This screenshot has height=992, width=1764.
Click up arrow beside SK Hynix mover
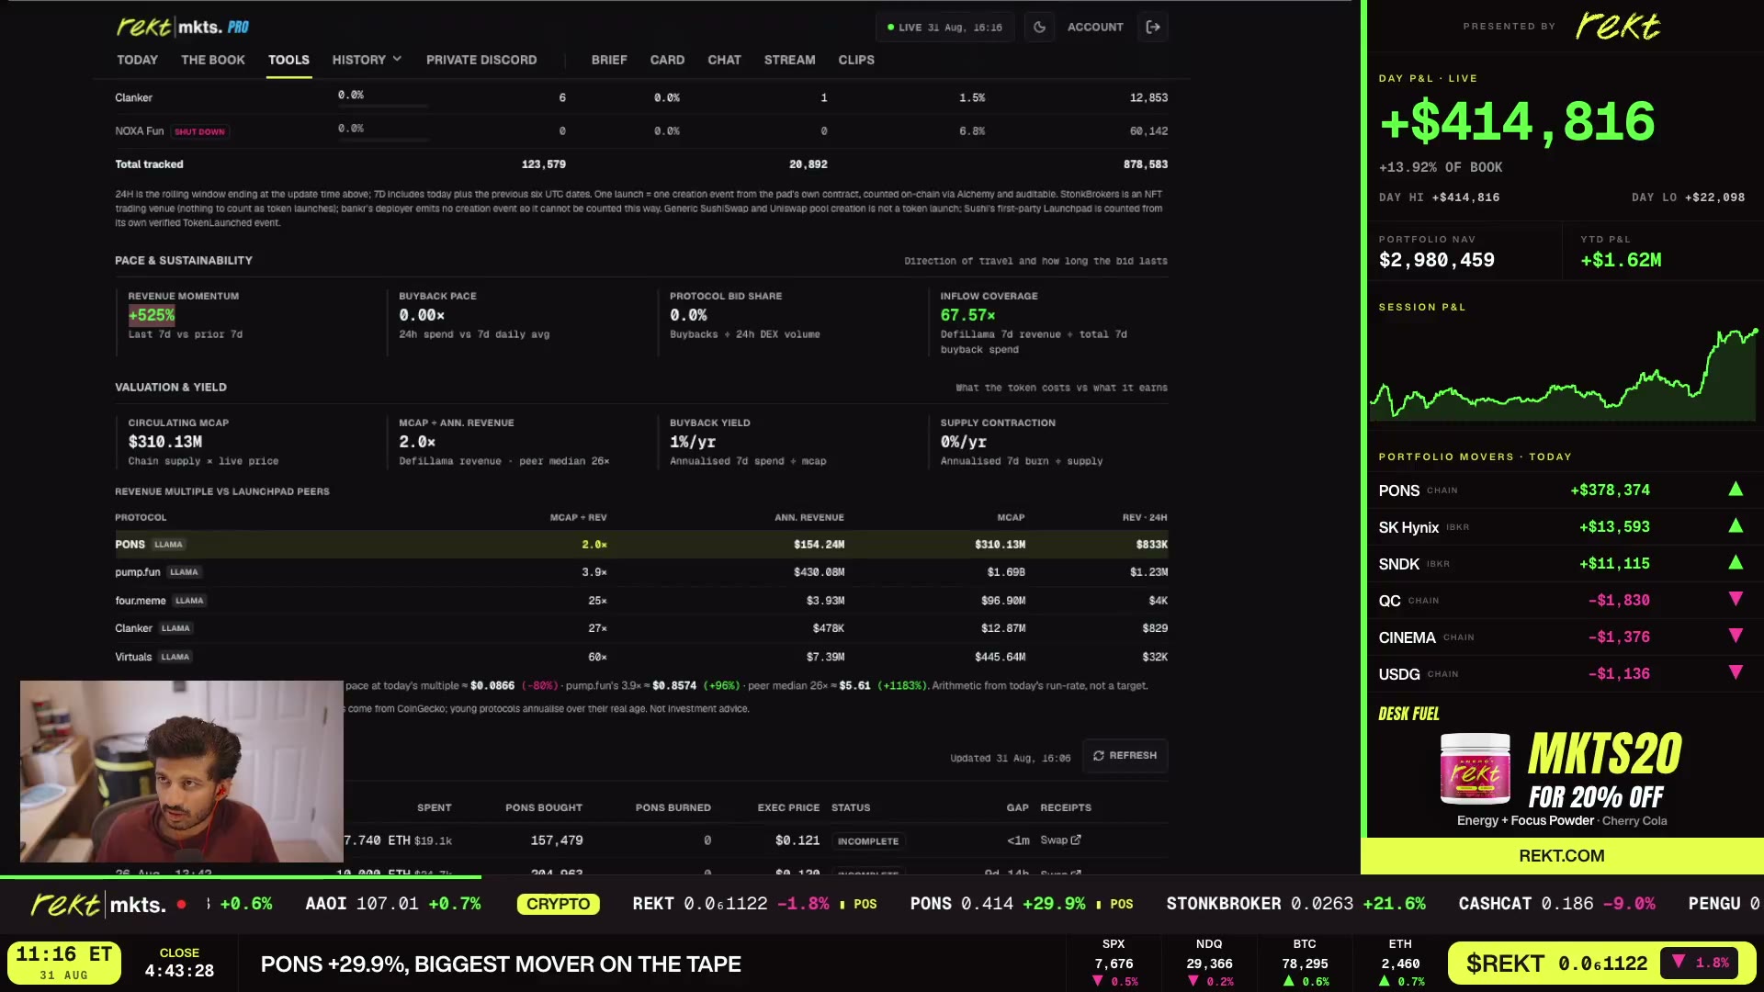1736,526
